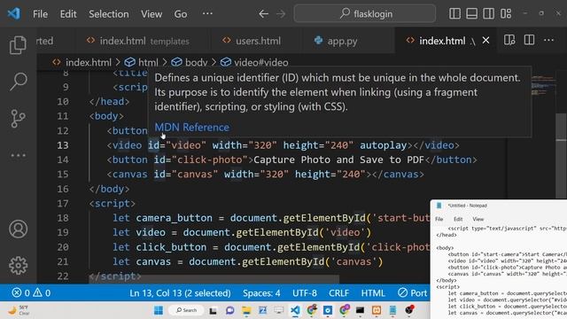
Task: Click the Port status bar item
Action: click(413, 293)
